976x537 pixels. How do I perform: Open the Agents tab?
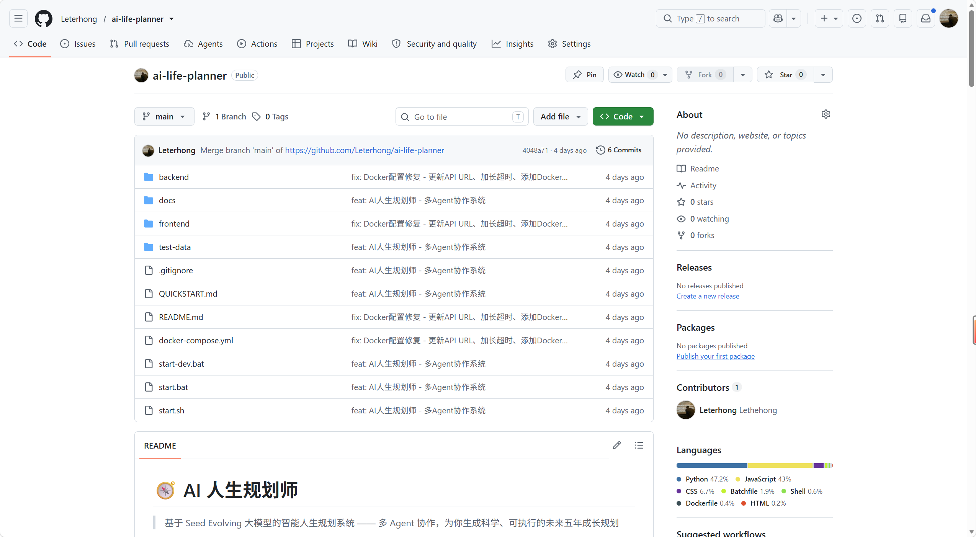203,44
